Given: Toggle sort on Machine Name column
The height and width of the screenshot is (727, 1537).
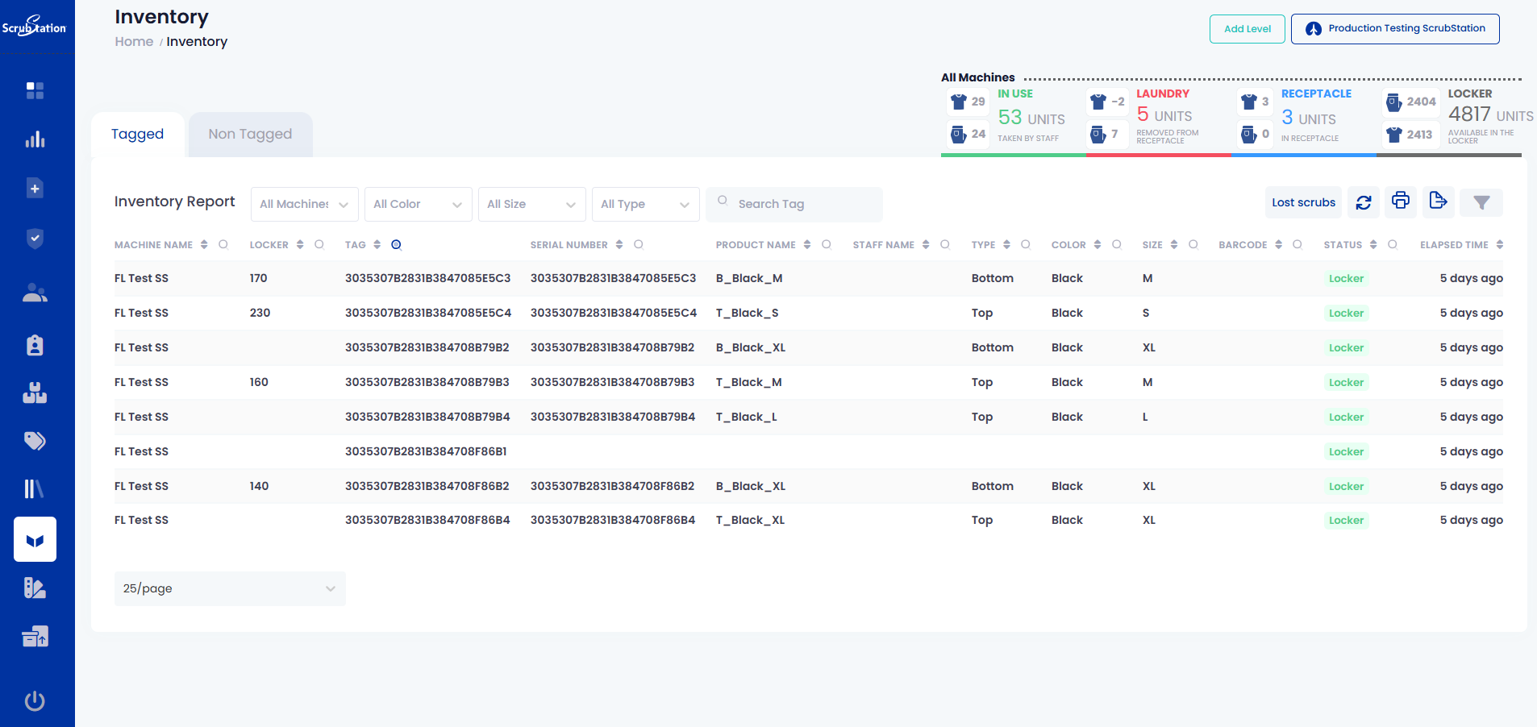Looking at the screenshot, I should coord(204,245).
